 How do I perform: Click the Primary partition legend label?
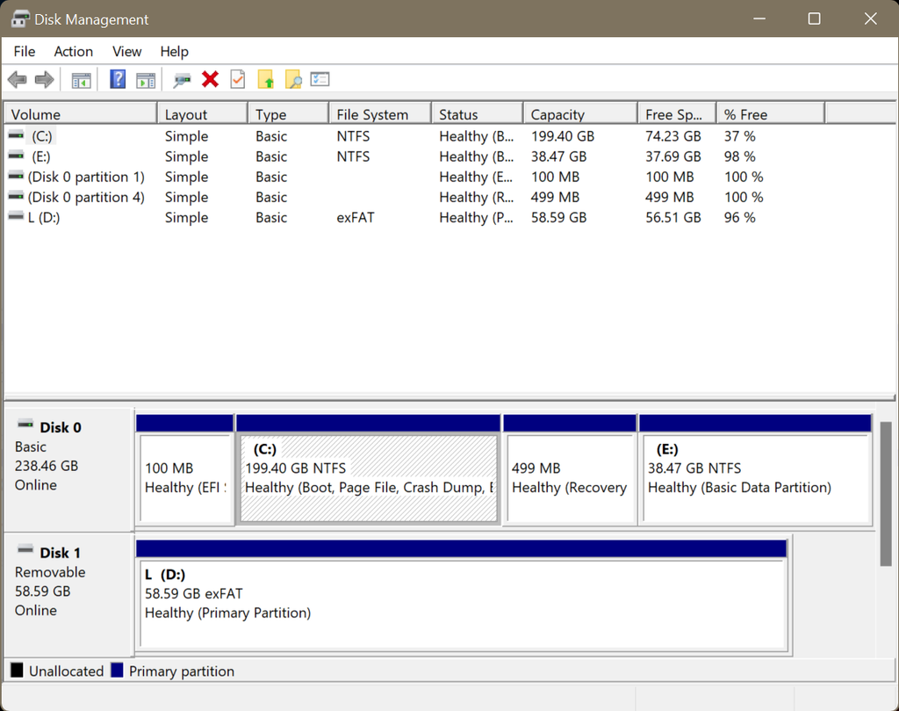pyautogui.click(x=182, y=671)
